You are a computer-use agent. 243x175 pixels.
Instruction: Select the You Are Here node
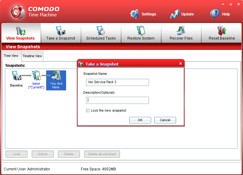click(x=56, y=80)
